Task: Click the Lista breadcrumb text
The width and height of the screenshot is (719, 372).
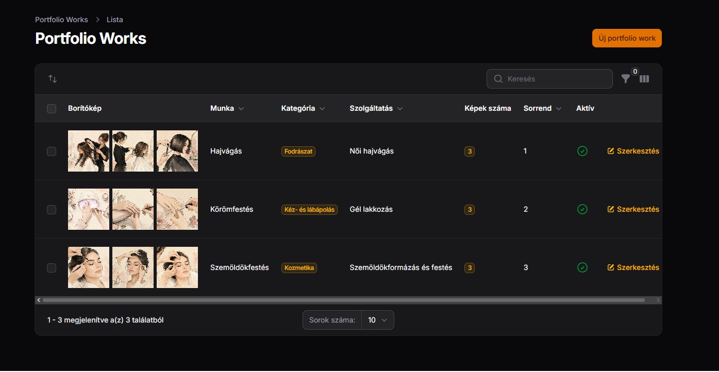Action: point(114,20)
